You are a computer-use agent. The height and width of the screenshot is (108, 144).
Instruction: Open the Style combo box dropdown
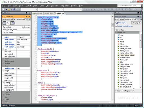tap(37, 9)
